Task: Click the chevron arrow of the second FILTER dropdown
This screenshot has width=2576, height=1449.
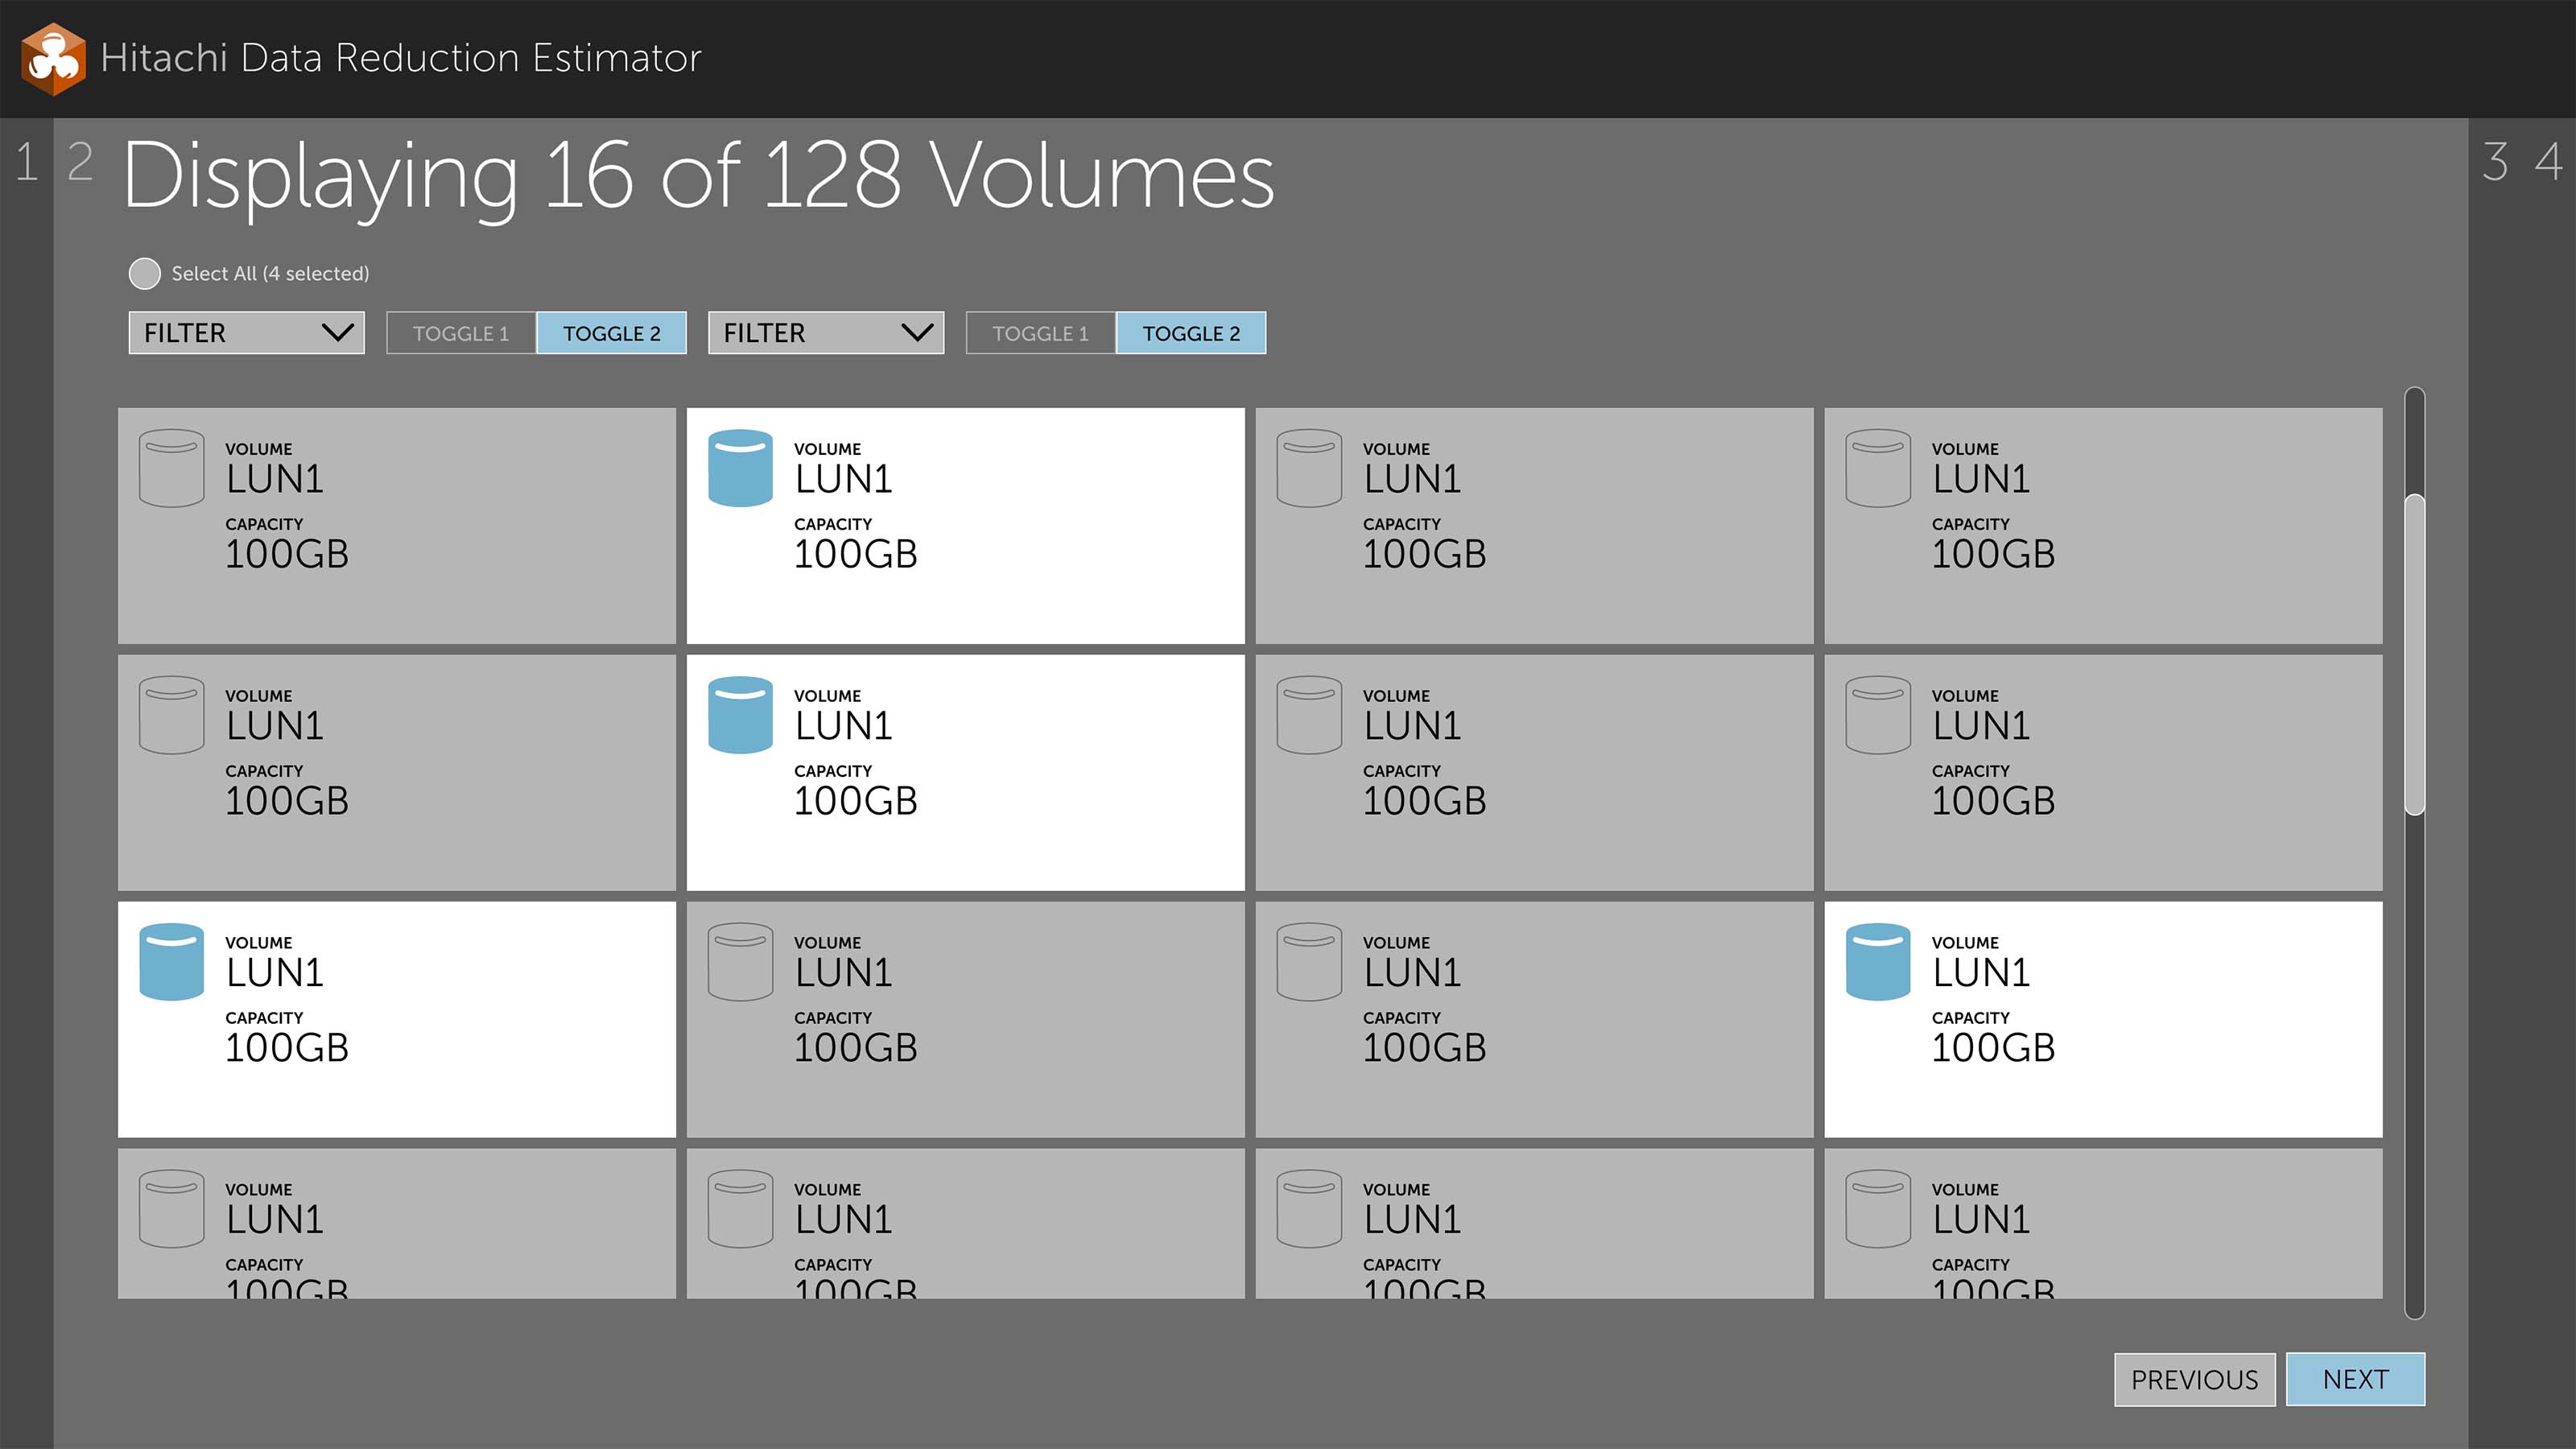Action: [917, 333]
